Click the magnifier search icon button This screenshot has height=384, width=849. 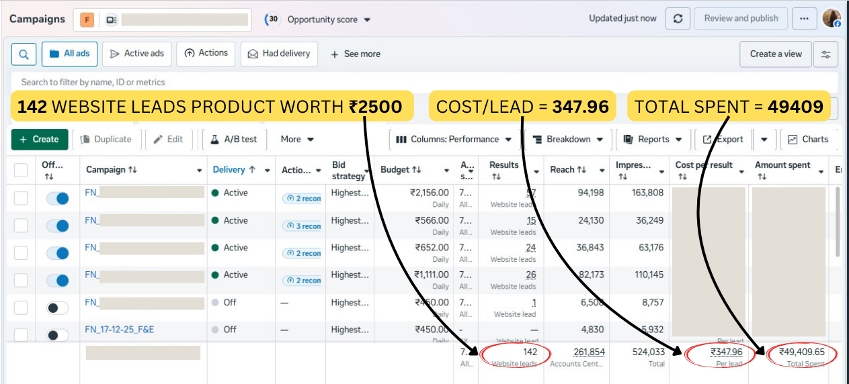(x=24, y=54)
